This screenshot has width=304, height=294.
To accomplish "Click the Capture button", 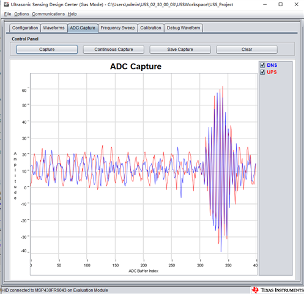I will click(47, 50).
